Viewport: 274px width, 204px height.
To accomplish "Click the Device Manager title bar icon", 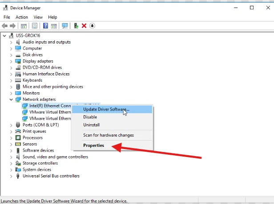I will 6,8.
